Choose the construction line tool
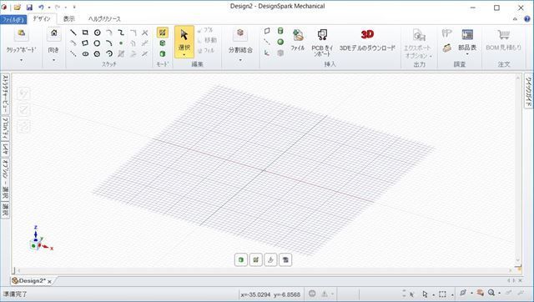The image size is (534, 302). (73, 53)
